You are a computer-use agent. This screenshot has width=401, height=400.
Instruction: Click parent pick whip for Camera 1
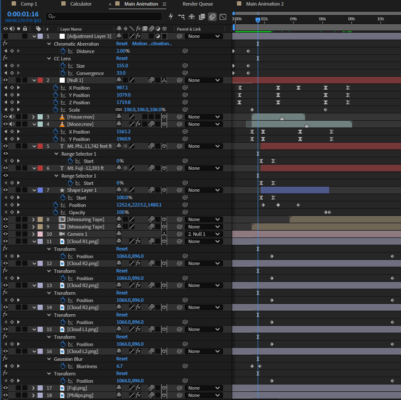tap(180, 234)
